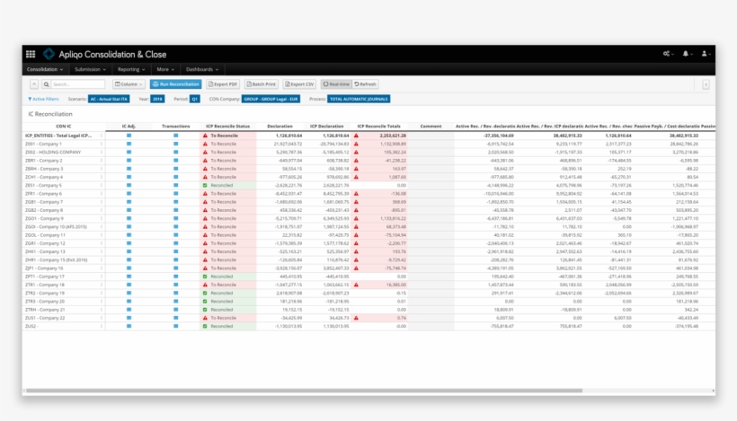
Task: Change Process filter TOTAL AUTOMATIC JOURNALS
Action: (x=359, y=99)
